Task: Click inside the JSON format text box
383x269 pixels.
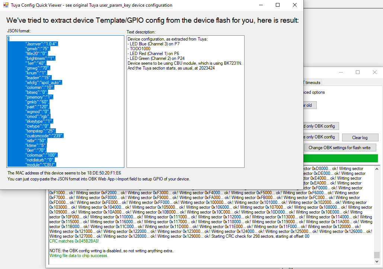Action: 65,102
